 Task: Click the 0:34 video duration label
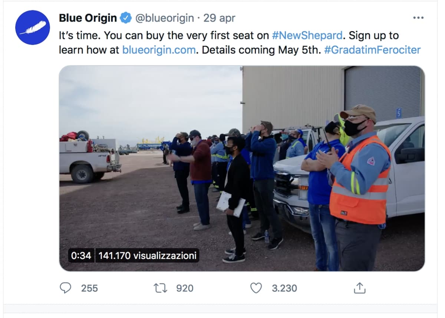point(81,256)
